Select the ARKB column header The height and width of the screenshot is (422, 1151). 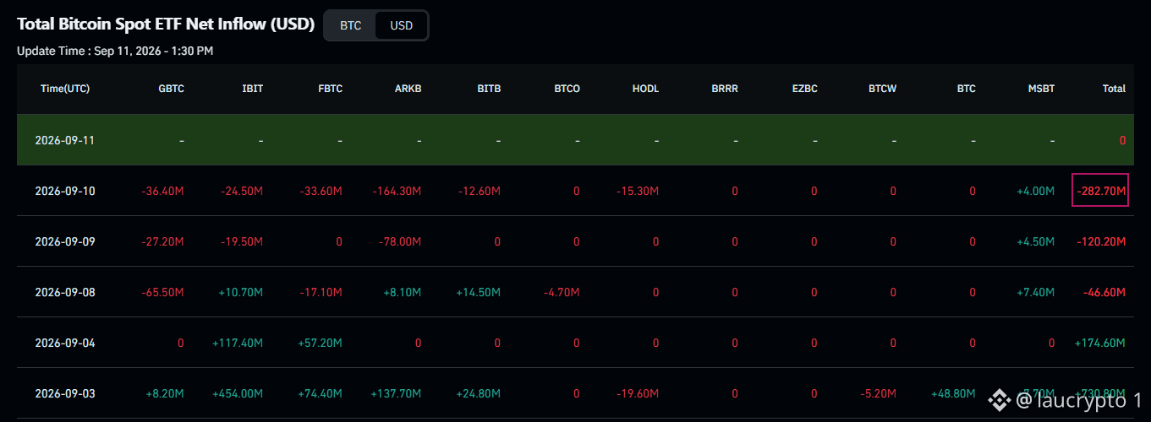click(x=408, y=89)
